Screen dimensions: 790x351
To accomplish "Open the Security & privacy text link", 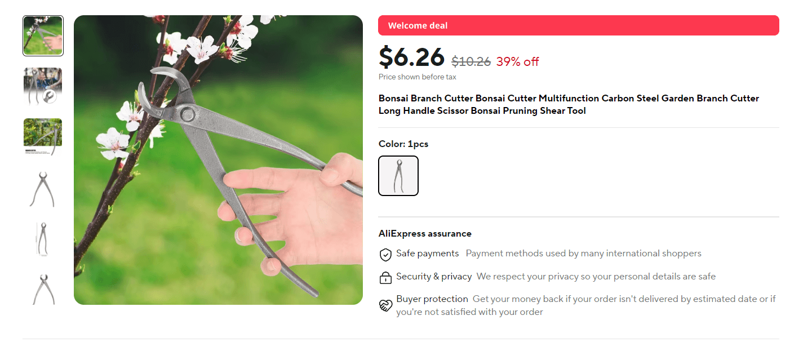I will (x=434, y=277).
